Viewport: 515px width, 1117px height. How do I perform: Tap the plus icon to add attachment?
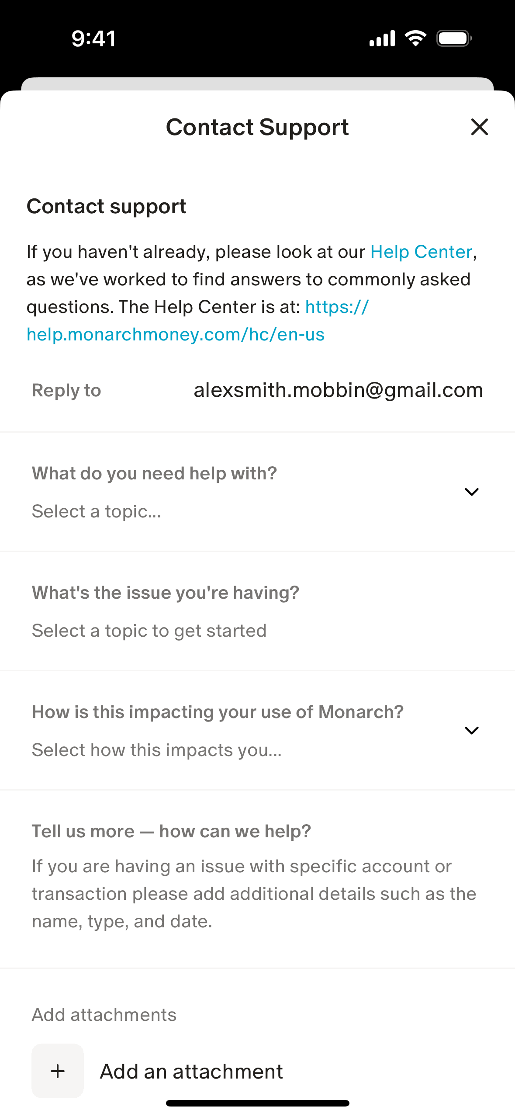pyautogui.click(x=58, y=1071)
